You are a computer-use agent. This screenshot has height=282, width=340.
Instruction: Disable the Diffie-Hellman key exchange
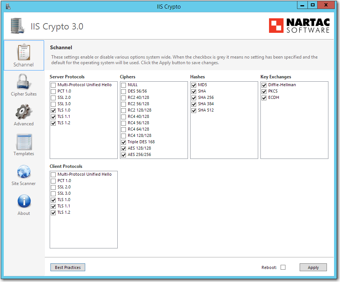[264, 85]
